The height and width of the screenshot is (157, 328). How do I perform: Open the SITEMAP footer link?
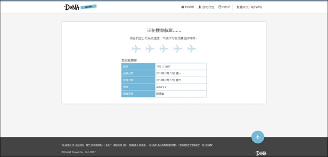207,145
